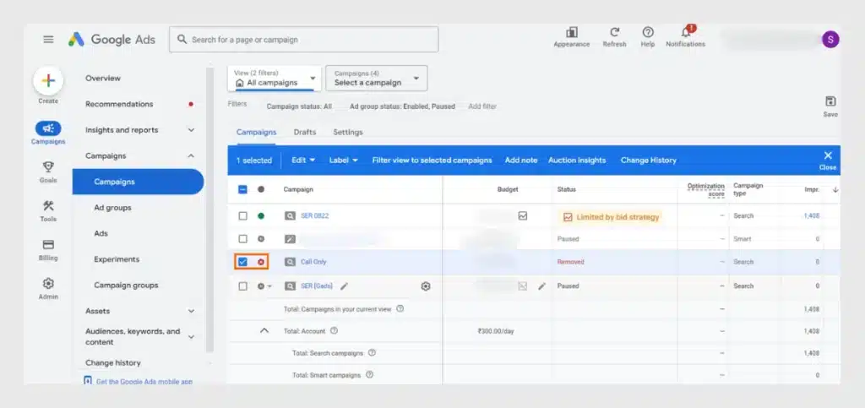Open the All campaigns view dropdown
Screen dimensions: 865x408
[275, 79]
